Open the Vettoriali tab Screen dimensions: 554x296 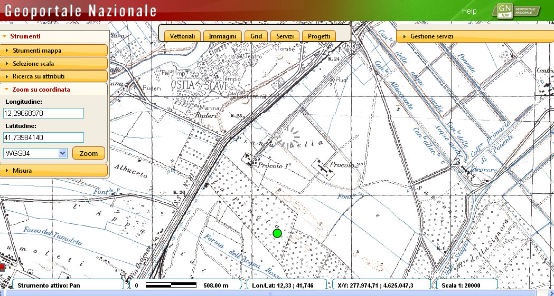coord(182,36)
